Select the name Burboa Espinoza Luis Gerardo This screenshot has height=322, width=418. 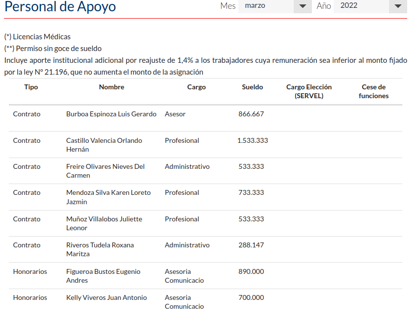[111, 114]
